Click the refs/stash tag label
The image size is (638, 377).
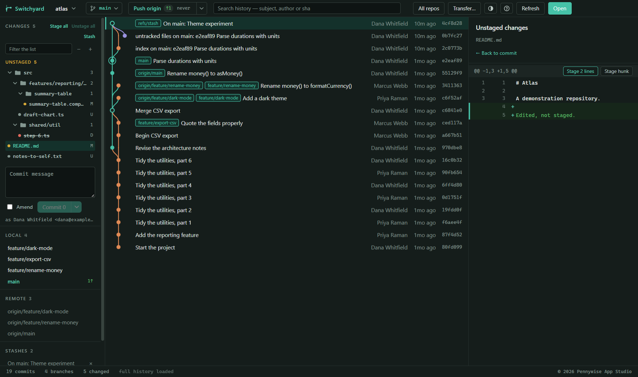click(148, 23)
